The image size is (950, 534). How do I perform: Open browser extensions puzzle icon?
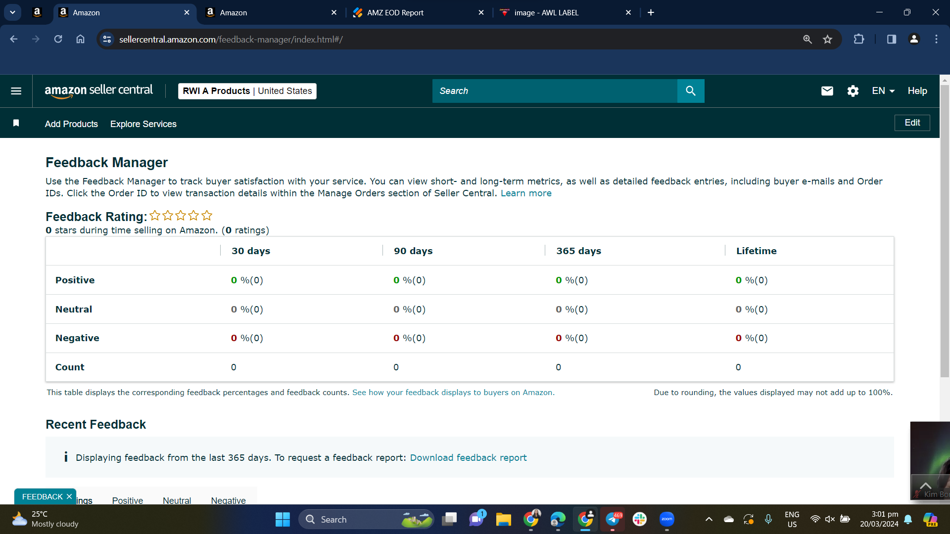tap(859, 39)
